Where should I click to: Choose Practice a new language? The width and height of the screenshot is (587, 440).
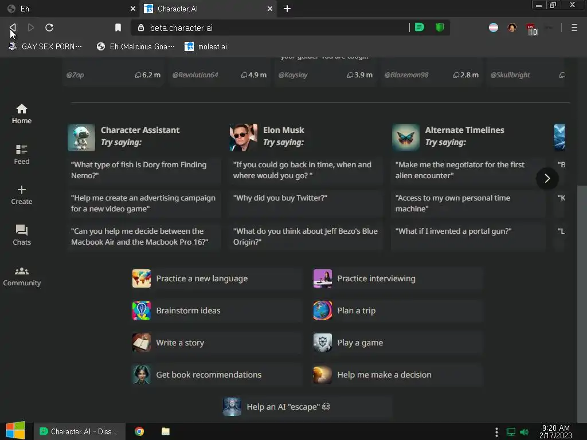click(x=216, y=278)
